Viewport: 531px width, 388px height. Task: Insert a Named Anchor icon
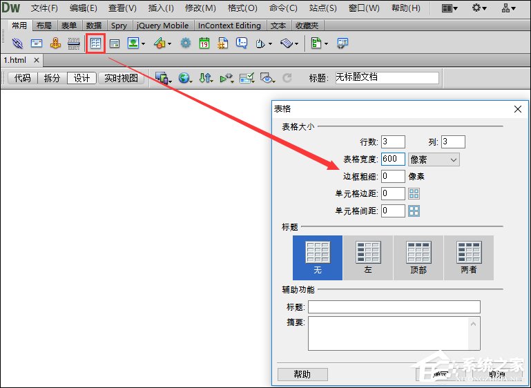55,43
